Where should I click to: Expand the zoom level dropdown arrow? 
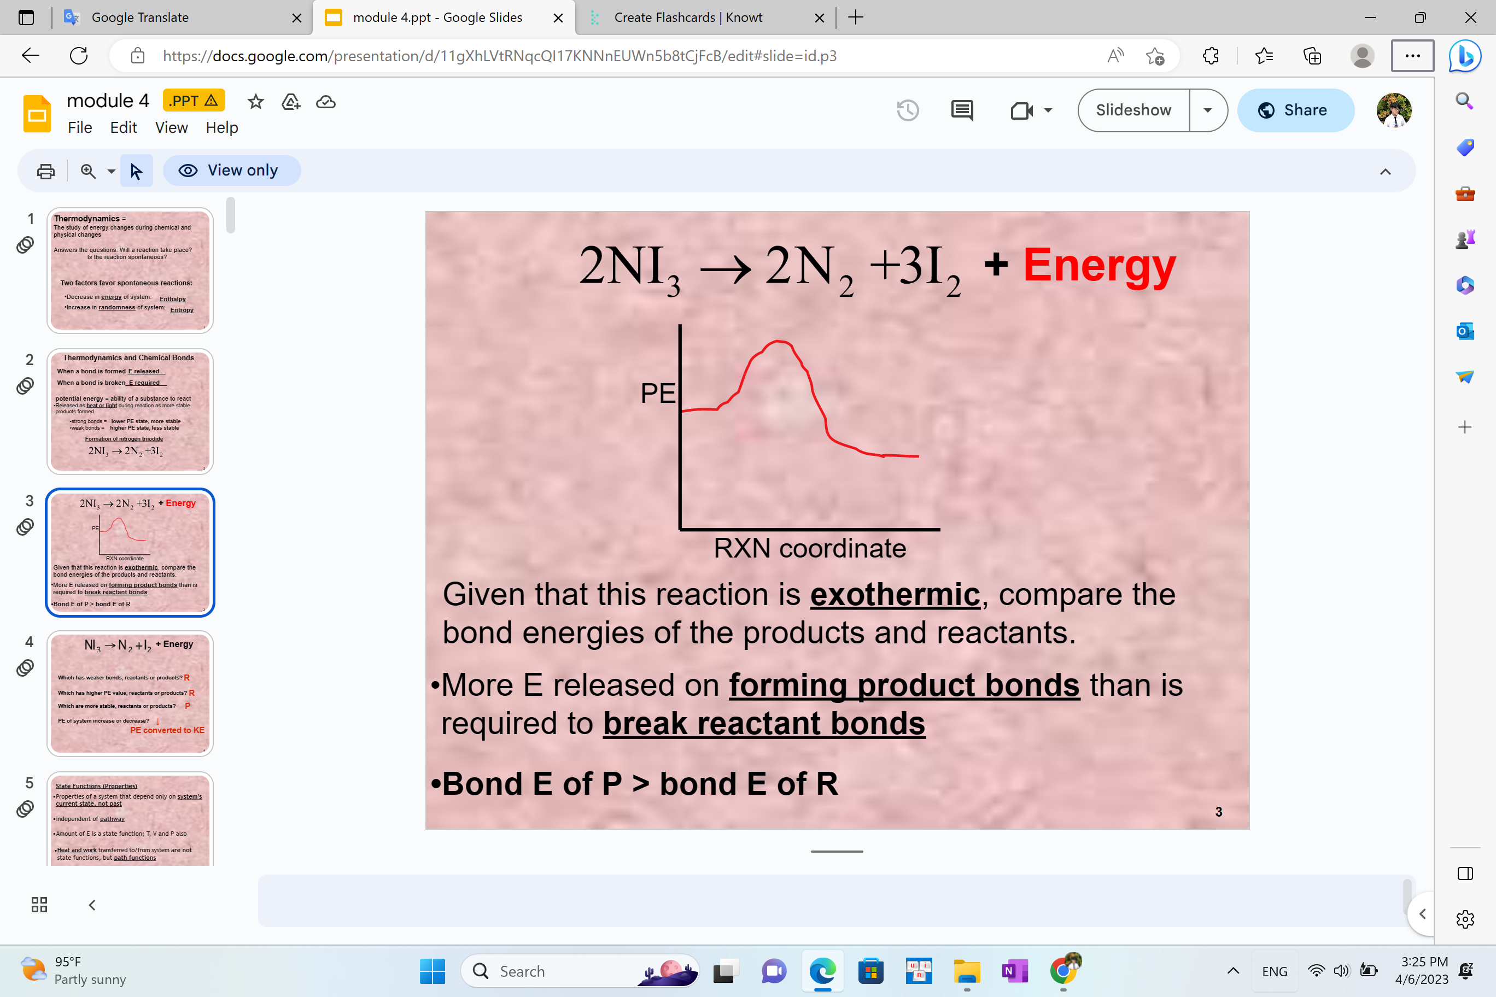[112, 171]
